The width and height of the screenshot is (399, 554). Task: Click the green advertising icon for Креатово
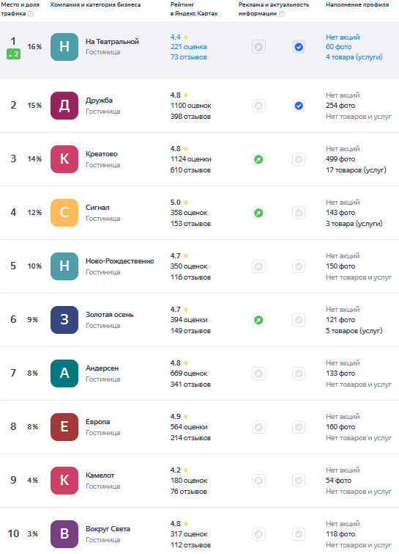258,159
